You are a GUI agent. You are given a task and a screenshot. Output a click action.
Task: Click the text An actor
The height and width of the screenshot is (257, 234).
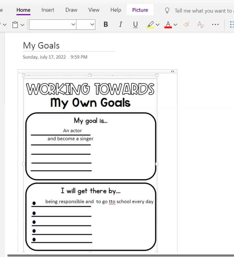[73, 131]
